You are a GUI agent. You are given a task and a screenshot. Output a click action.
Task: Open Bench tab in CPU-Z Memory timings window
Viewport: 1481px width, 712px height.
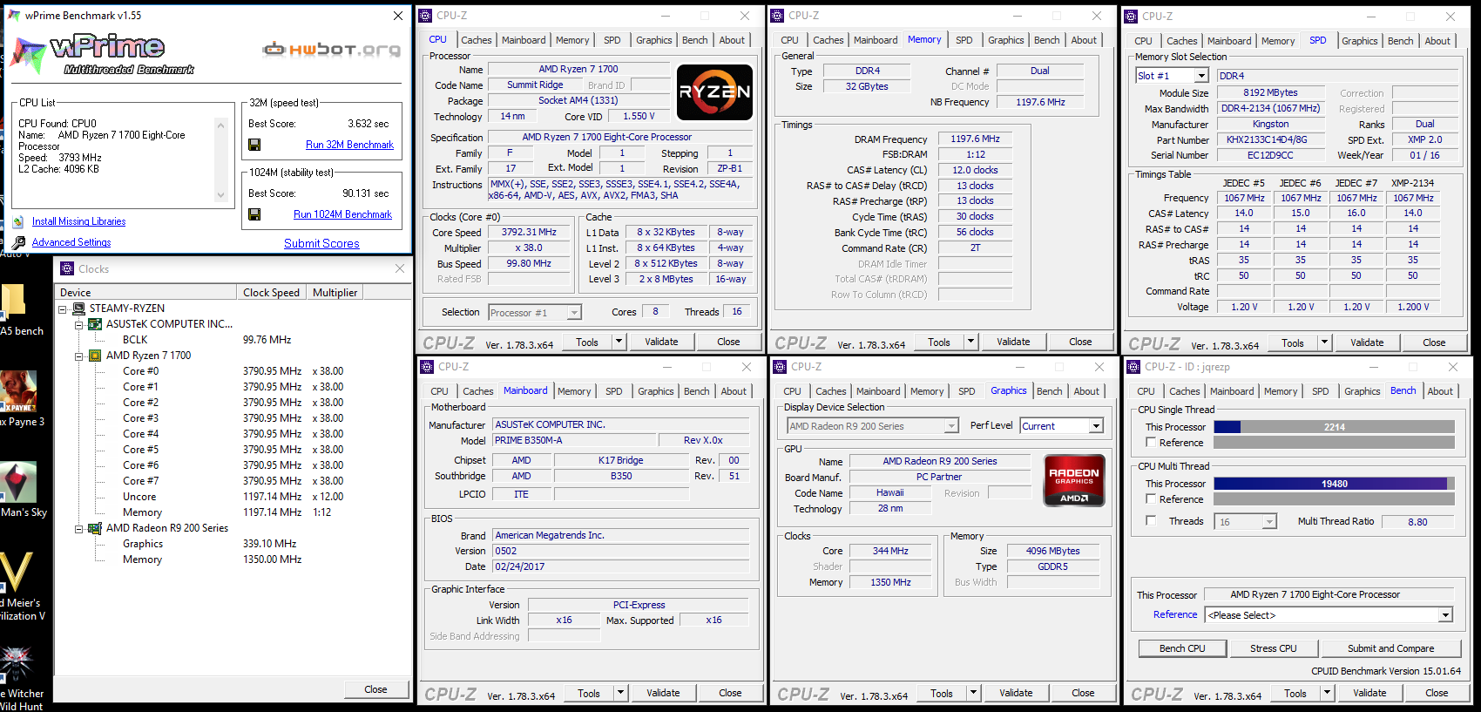[1047, 40]
